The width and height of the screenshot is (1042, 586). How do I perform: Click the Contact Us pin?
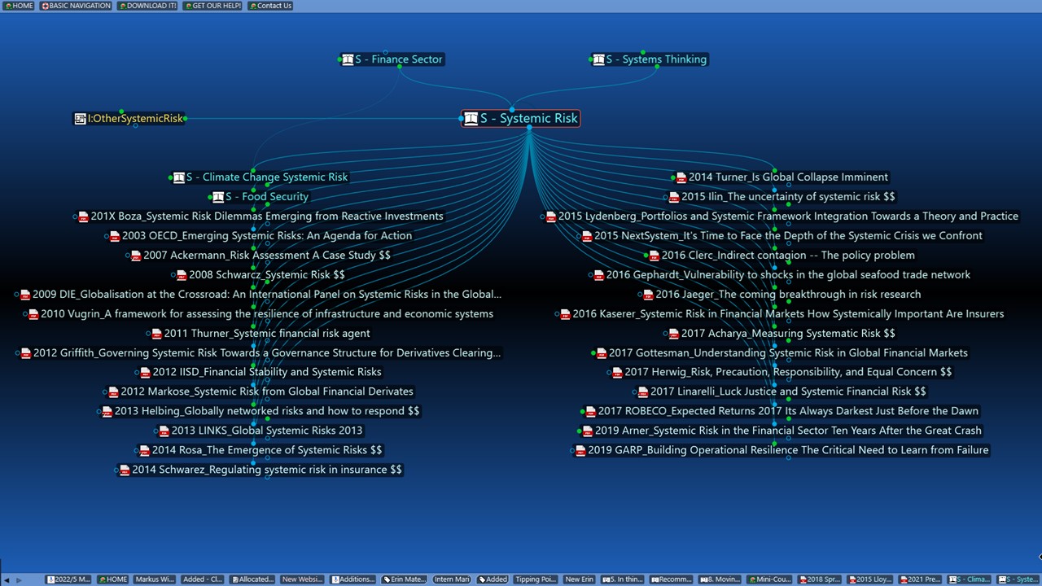coord(269,6)
